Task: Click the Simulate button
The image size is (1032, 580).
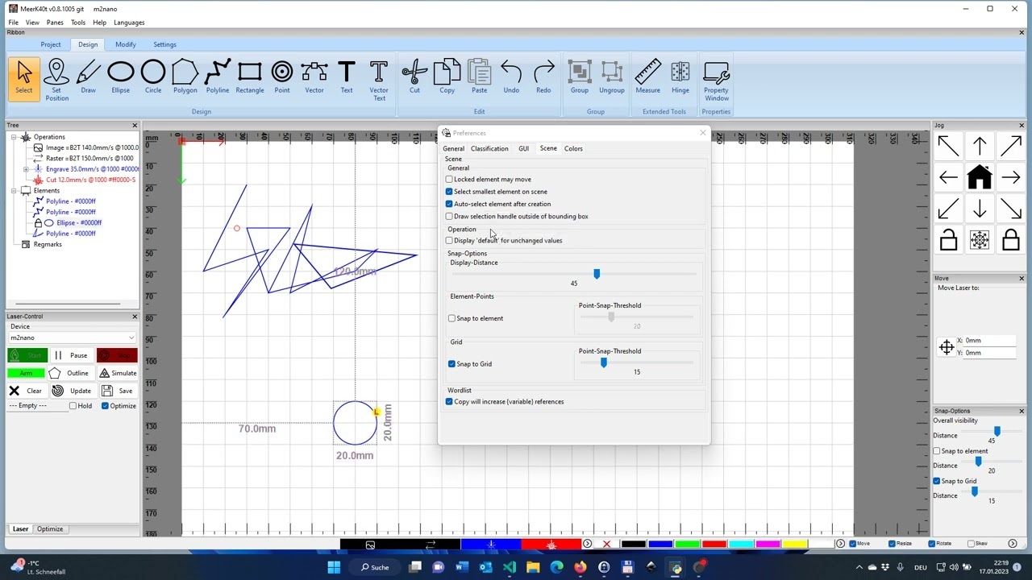Action: (x=118, y=373)
